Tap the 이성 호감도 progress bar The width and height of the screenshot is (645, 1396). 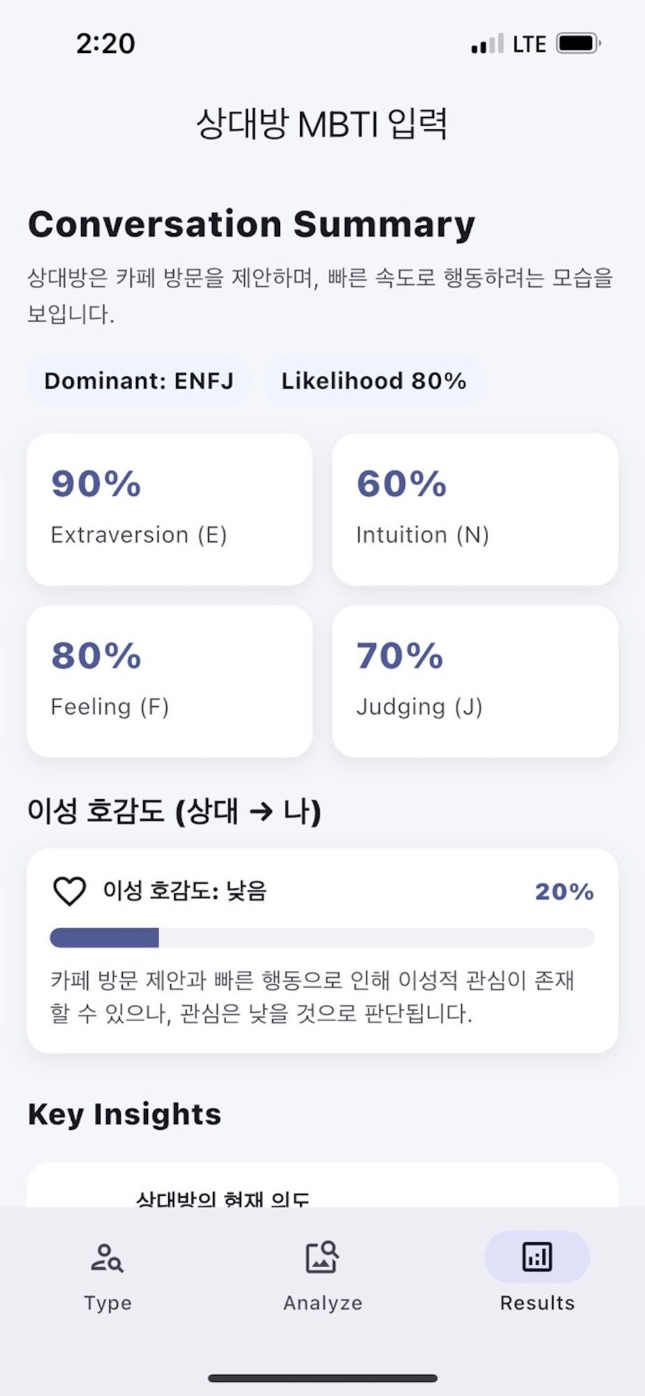pyautogui.click(x=322, y=937)
